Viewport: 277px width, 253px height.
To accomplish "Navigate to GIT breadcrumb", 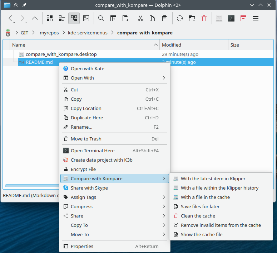I will click(x=24, y=33).
